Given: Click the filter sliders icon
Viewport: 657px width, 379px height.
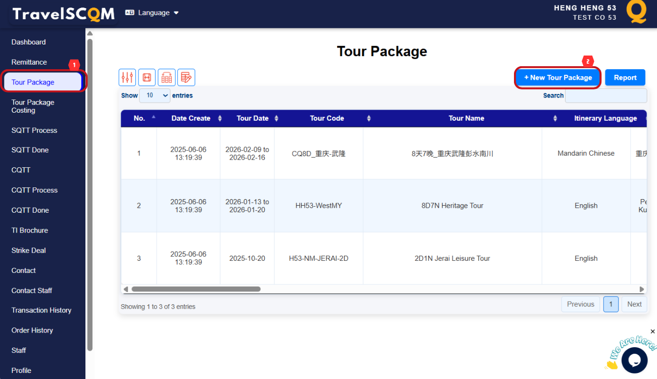Looking at the screenshot, I should click(x=127, y=77).
